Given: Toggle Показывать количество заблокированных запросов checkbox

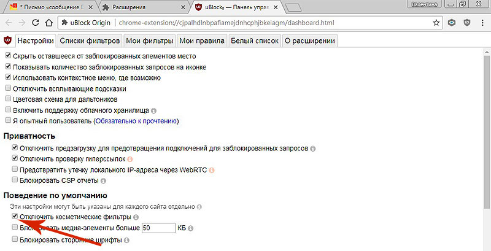Looking at the screenshot, I should click(x=8, y=67).
